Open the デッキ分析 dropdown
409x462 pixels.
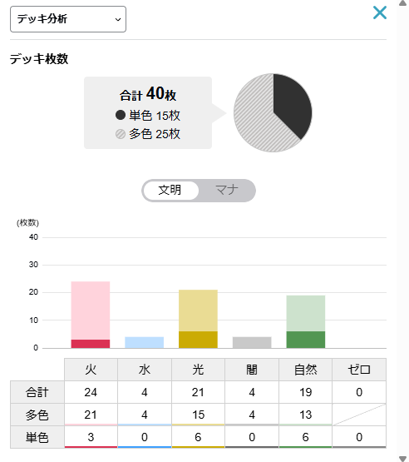pos(68,19)
